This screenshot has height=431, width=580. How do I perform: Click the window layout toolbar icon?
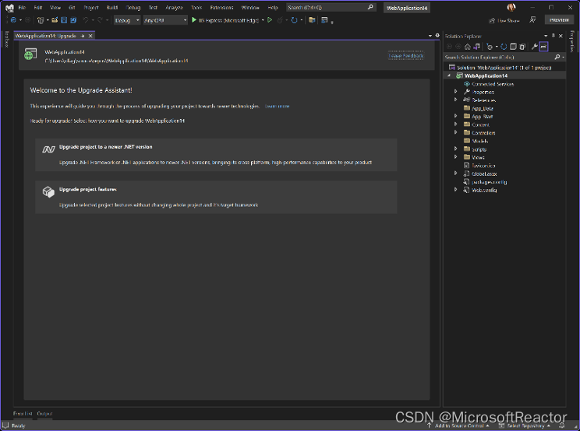coord(324,20)
